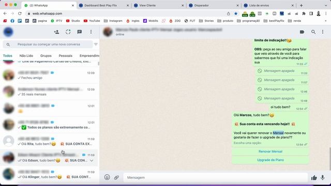Go back with browser back arrow
331x186 pixels.
tap(5, 13)
